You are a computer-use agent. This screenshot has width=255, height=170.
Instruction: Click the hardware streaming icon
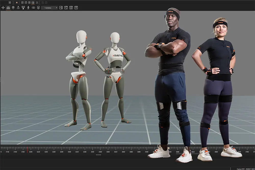33,8
